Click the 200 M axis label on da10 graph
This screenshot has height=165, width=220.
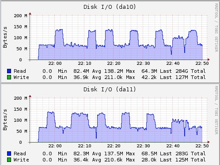(x=20, y=16)
